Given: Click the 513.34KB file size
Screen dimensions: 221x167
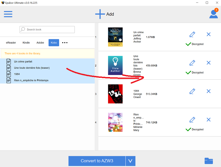Looking at the screenshot, I should (x=151, y=94).
